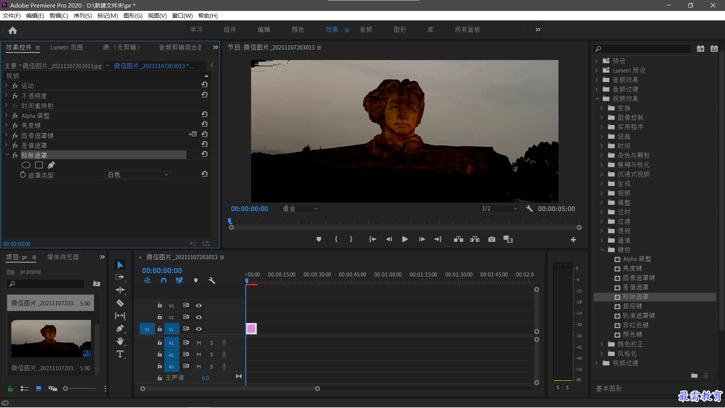Switch to 编辑 workspace tab
Image resolution: width=725 pixels, height=408 pixels.
(x=264, y=29)
